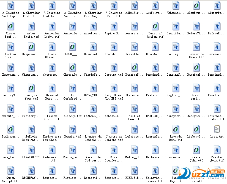
Task: Select Fiolex Girls.ttf font icon
Action: point(52,109)
